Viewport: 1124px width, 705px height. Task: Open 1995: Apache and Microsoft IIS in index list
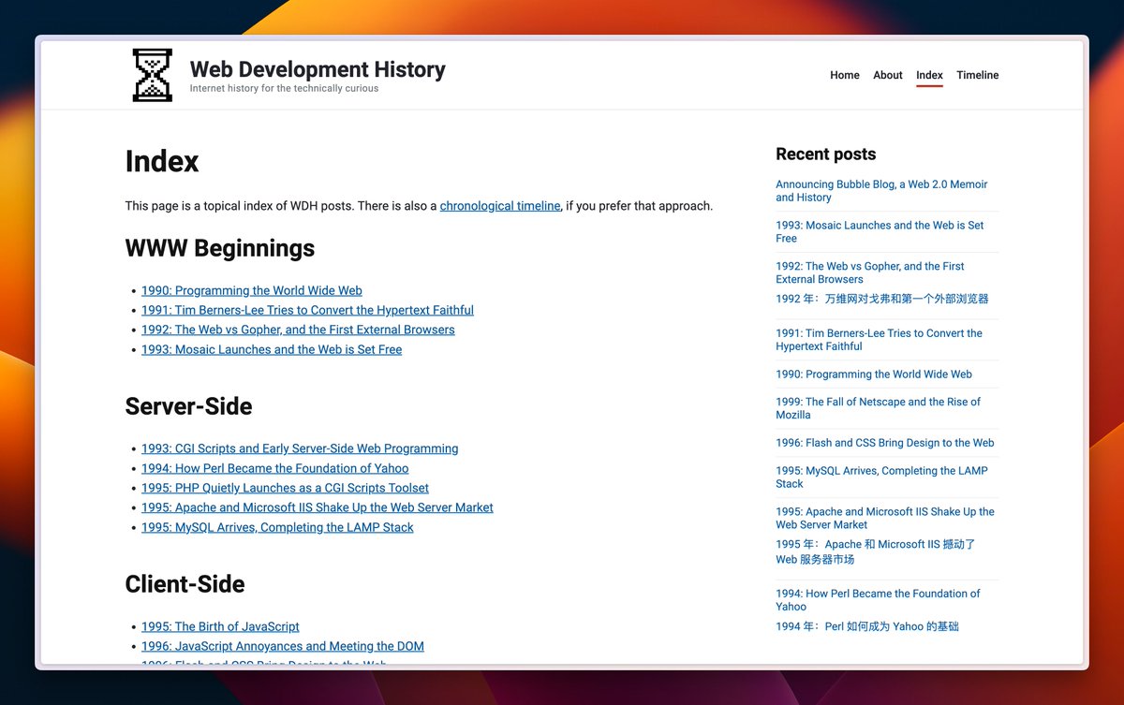pos(318,507)
